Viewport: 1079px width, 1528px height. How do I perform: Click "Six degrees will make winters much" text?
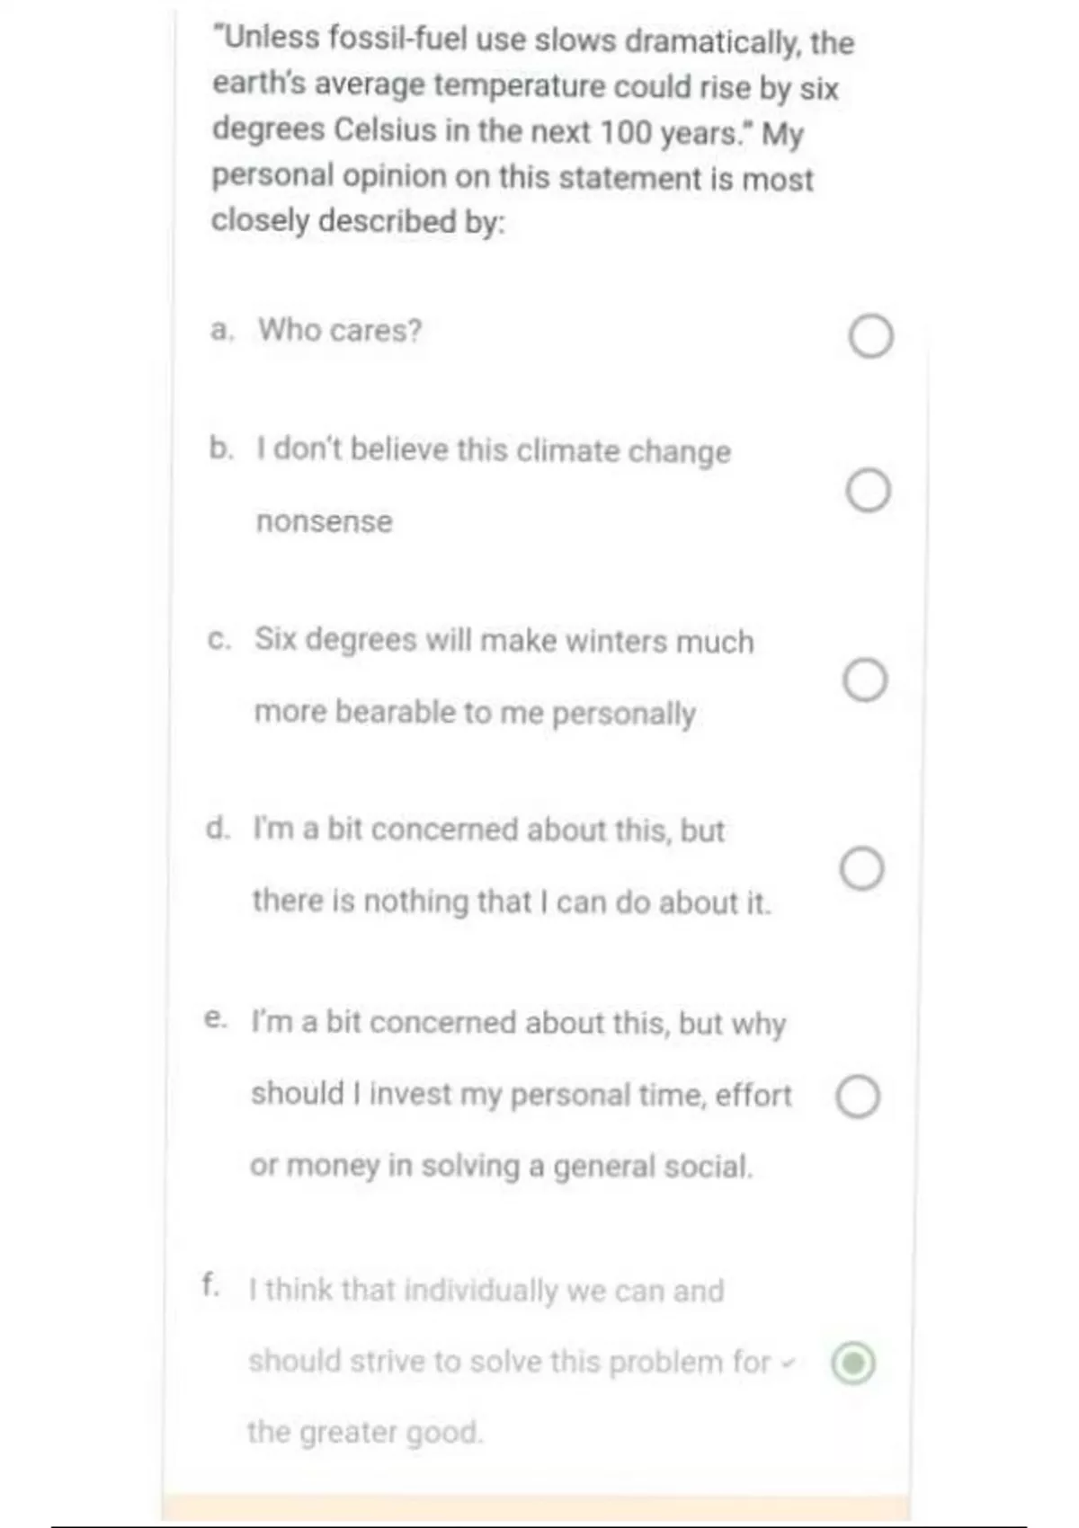(x=504, y=641)
